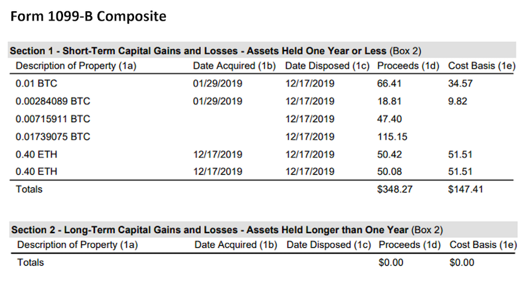
Task: Click the ETH proceeds value 50.42
Action: click(x=390, y=154)
